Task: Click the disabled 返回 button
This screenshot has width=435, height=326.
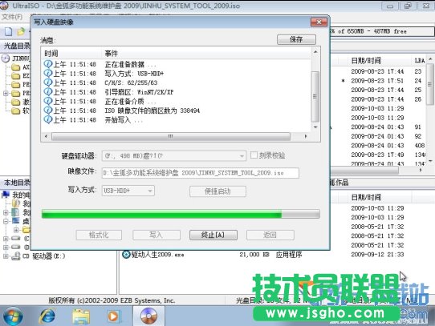Action: click(x=270, y=235)
